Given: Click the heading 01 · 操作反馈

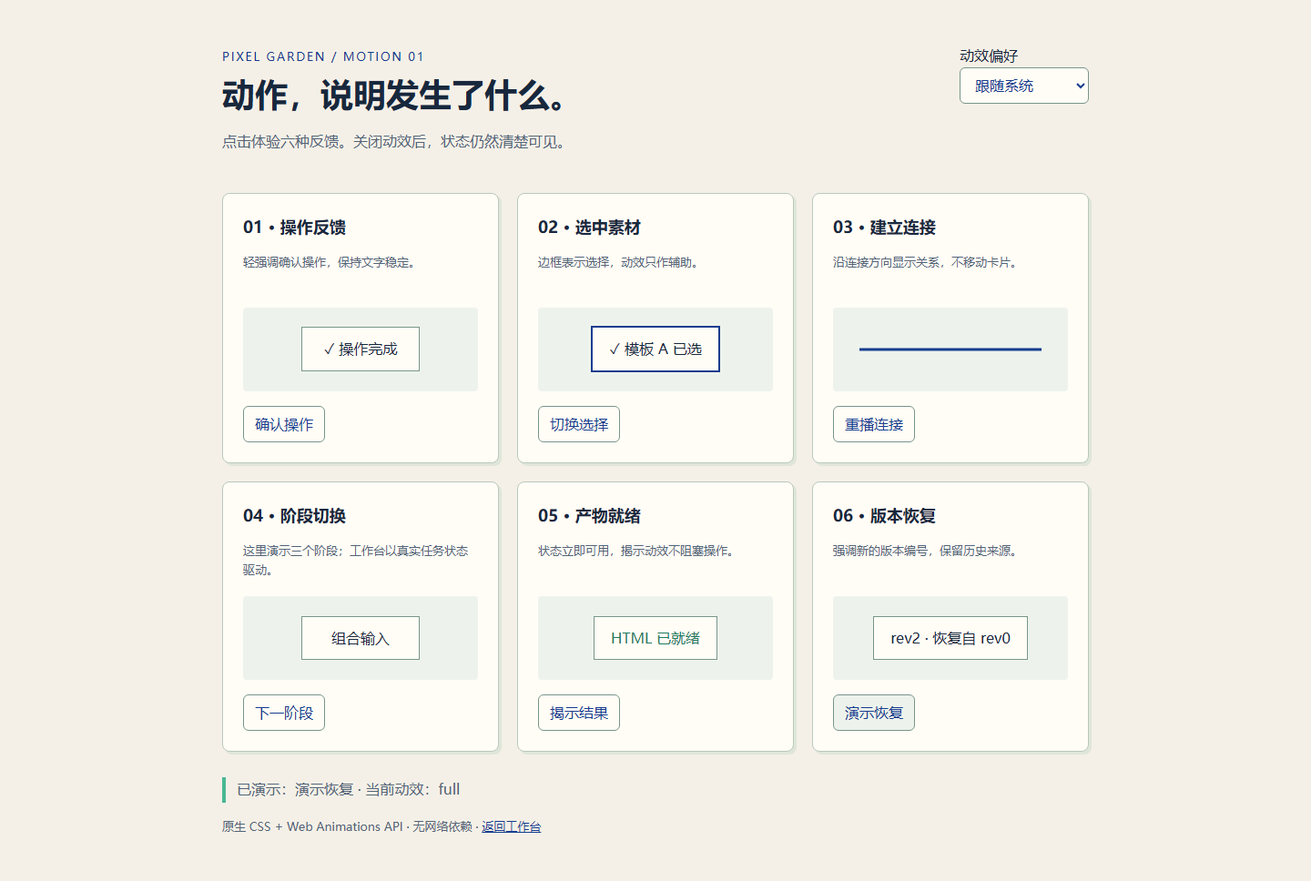Looking at the screenshot, I should [294, 228].
